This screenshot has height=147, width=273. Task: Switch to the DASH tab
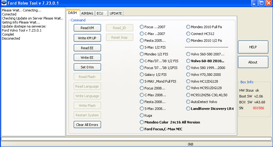(73, 13)
